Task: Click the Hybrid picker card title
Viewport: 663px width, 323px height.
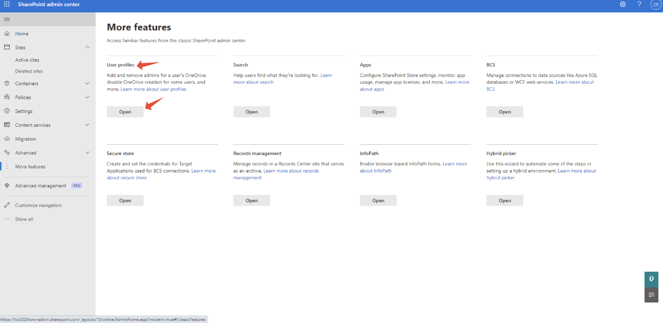Action: 501,154
